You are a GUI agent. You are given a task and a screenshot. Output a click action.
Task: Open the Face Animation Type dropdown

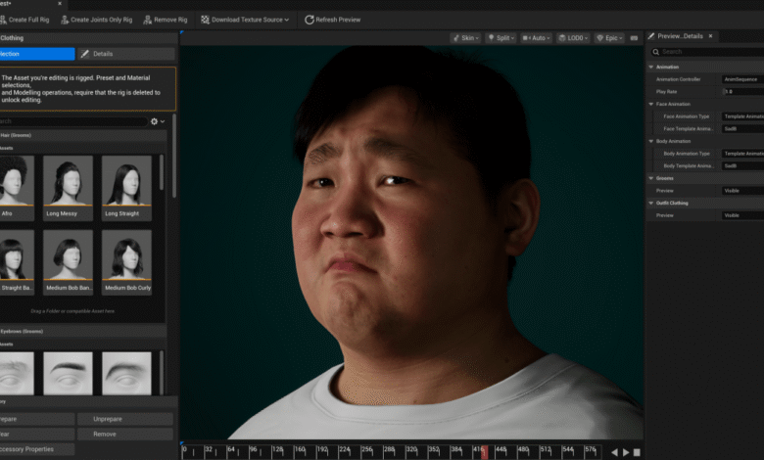point(742,116)
